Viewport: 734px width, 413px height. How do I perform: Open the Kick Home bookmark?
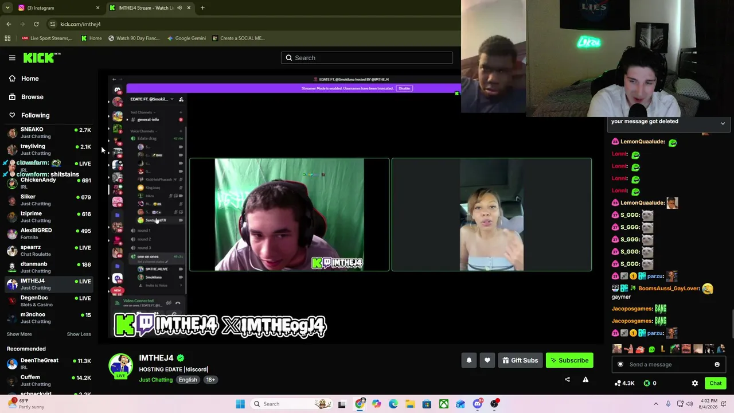pyautogui.click(x=92, y=38)
